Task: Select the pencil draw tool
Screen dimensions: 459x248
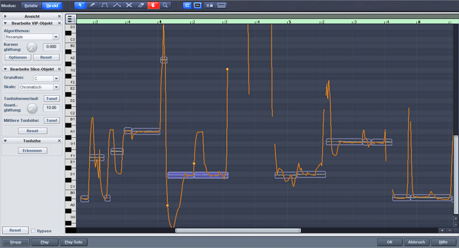Action: (92, 5)
